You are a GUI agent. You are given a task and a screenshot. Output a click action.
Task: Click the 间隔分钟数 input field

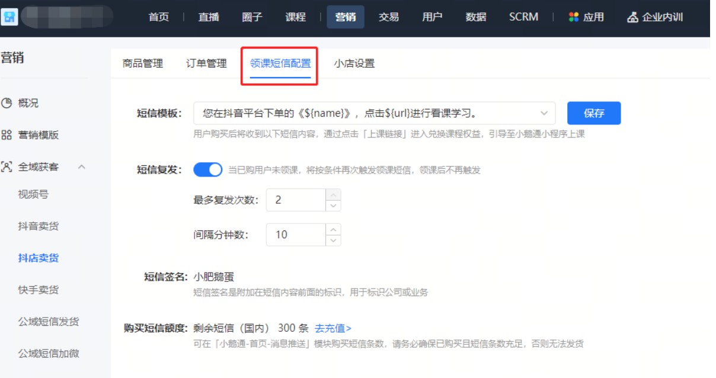coord(297,235)
